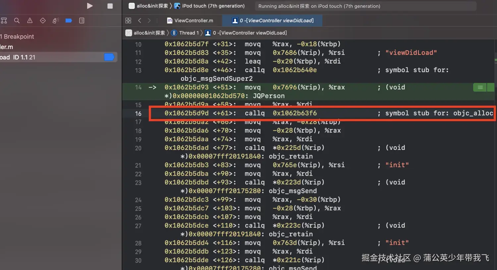Click the green instruction pointer badge
Viewport: 497px width, 270px height.
click(480, 87)
